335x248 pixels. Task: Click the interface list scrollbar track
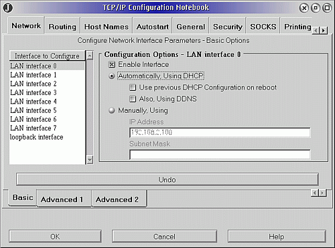coord(90,108)
